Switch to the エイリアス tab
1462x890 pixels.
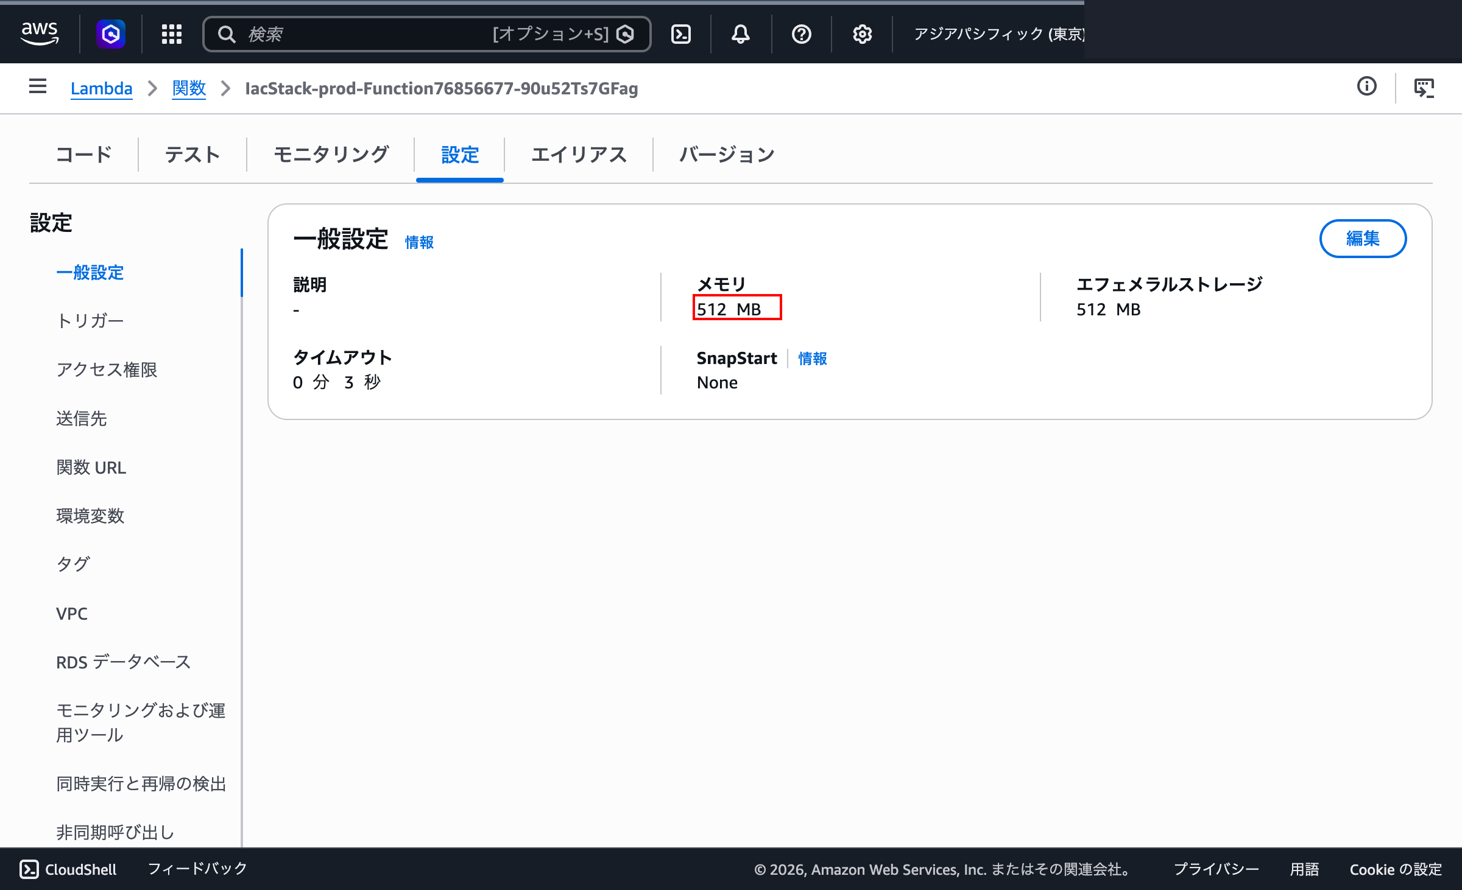click(579, 155)
